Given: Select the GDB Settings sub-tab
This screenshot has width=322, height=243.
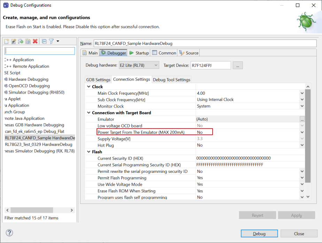Looking at the screenshot, I should point(98,80).
